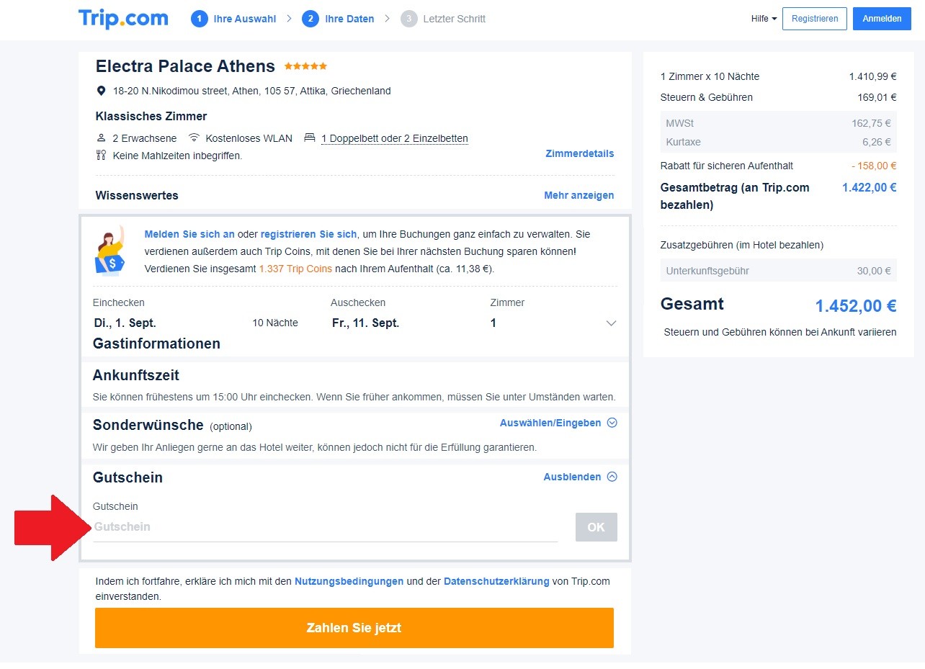
Task: Click the Kurtaxe row 6,26 €
Action: (x=779, y=142)
